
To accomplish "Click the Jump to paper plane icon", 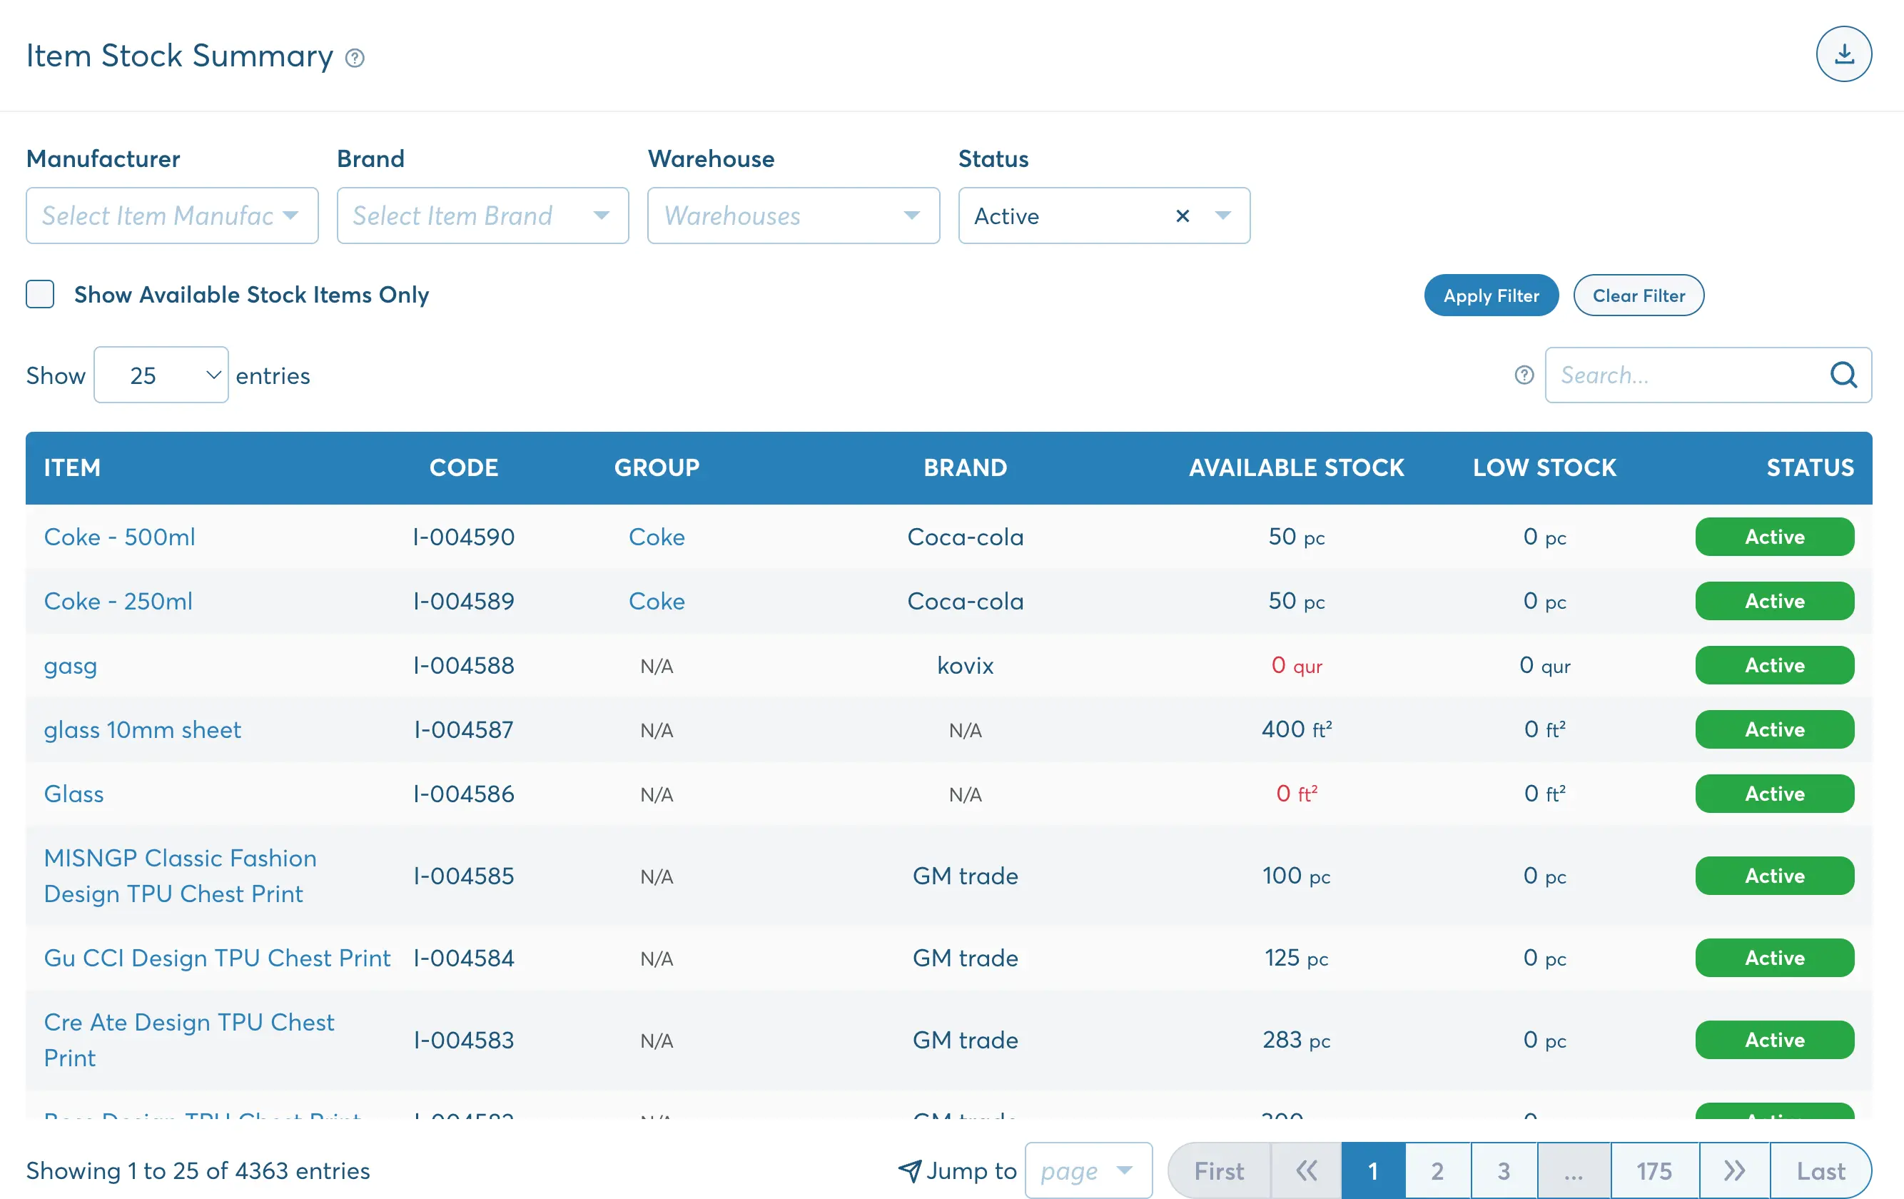I will [x=909, y=1170].
